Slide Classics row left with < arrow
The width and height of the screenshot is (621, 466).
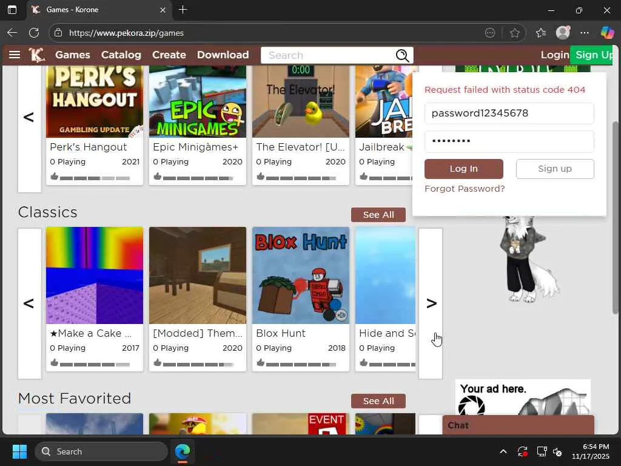[29, 303]
